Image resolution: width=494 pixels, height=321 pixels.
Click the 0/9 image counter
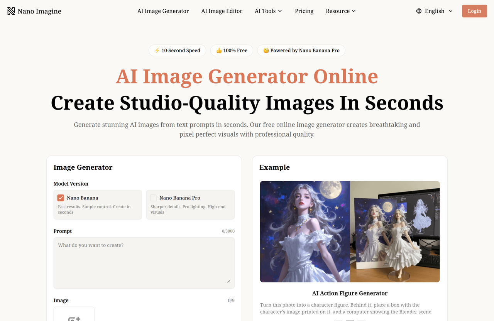point(231,301)
